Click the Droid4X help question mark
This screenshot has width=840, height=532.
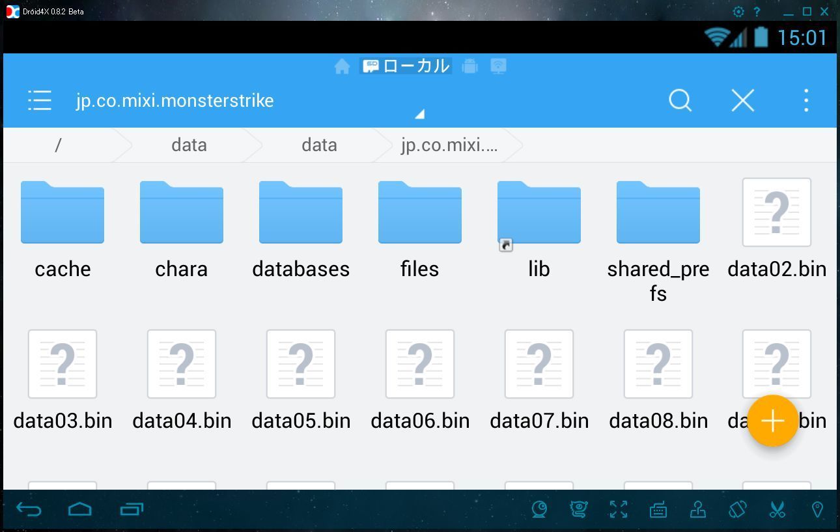coord(757,11)
